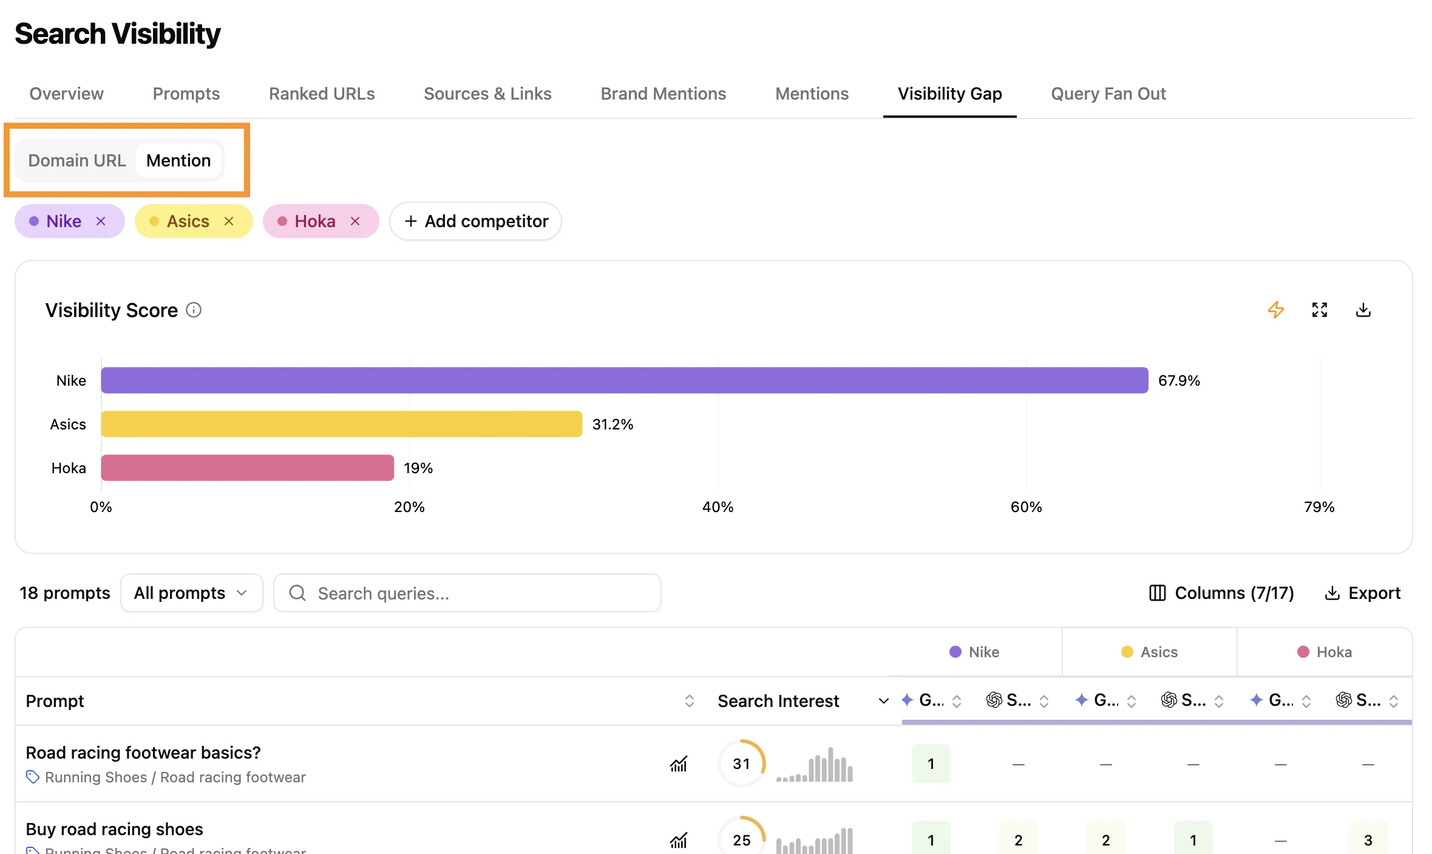Sort Hoka's Gemini column
Viewport: 1432px width, 854px height.
1306,701
